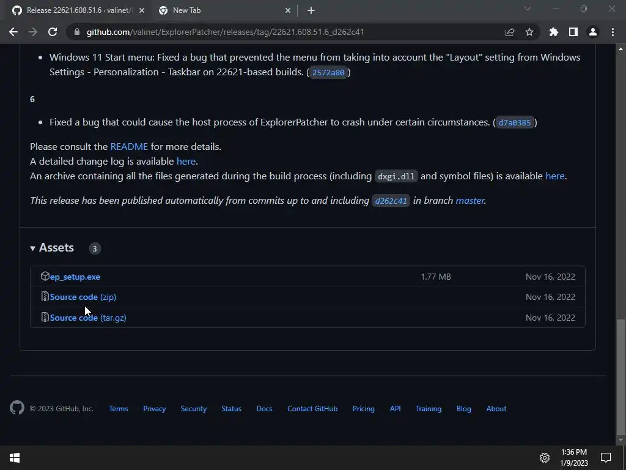This screenshot has height=470, width=626.
Task: Open the README link
Action: [129, 147]
